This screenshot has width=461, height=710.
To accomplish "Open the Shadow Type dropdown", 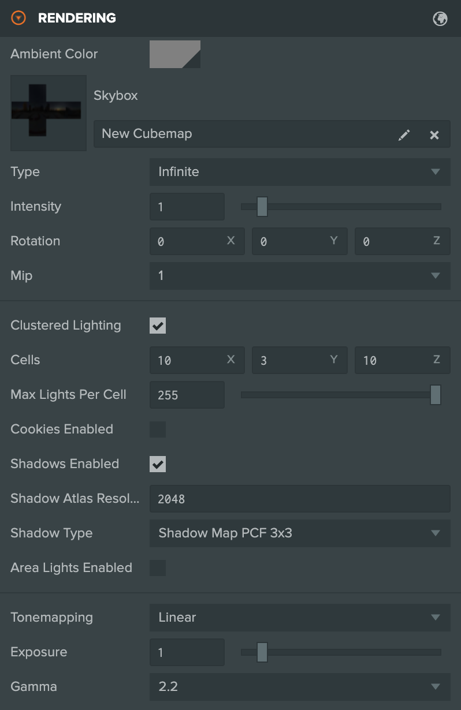I will (300, 533).
